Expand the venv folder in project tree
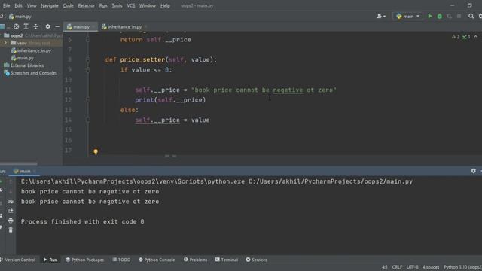This screenshot has height=271, width=482. pyautogui.click(x=5, y=43)
